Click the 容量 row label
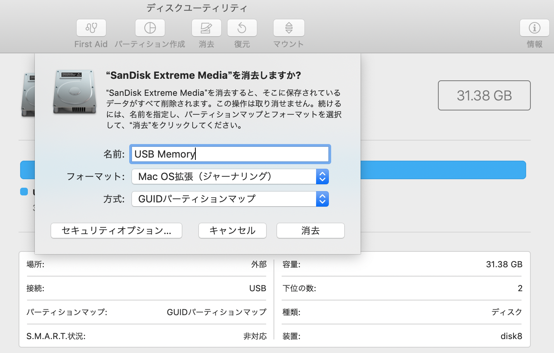This screenshot has height=353, width=554. (291, 265)
